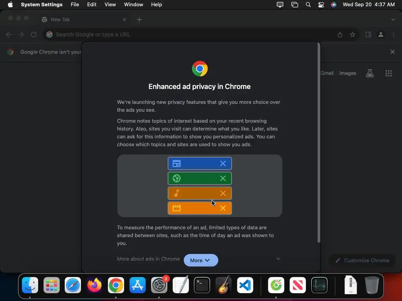Bookmark this tab with the star
402x301 pixels.
pyautogui.click(x=353, y=34)
